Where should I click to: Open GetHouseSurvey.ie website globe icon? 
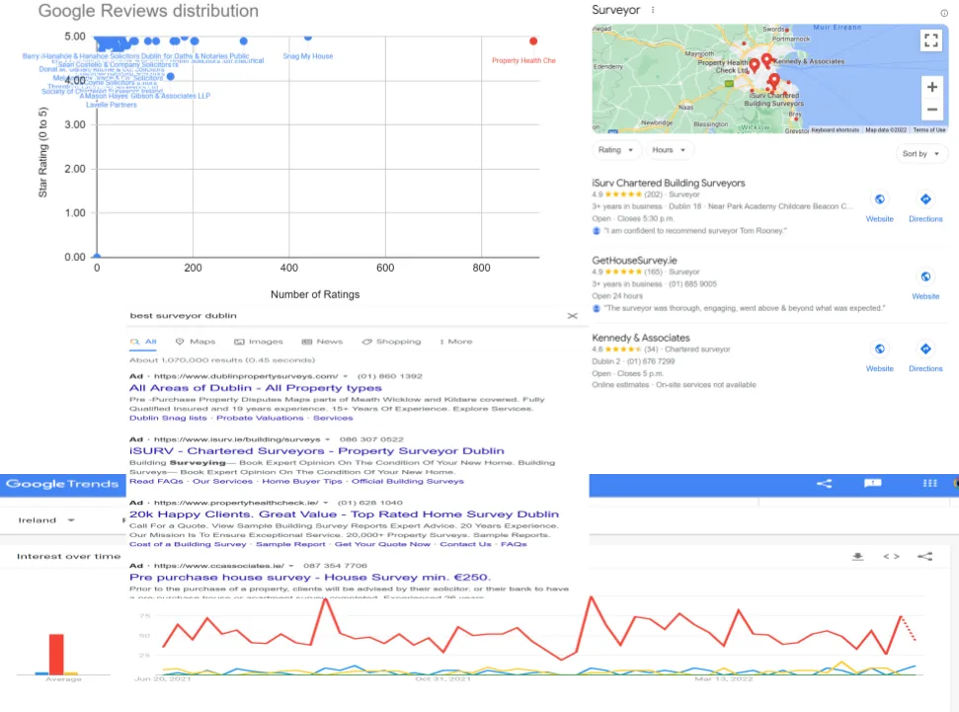925,277
